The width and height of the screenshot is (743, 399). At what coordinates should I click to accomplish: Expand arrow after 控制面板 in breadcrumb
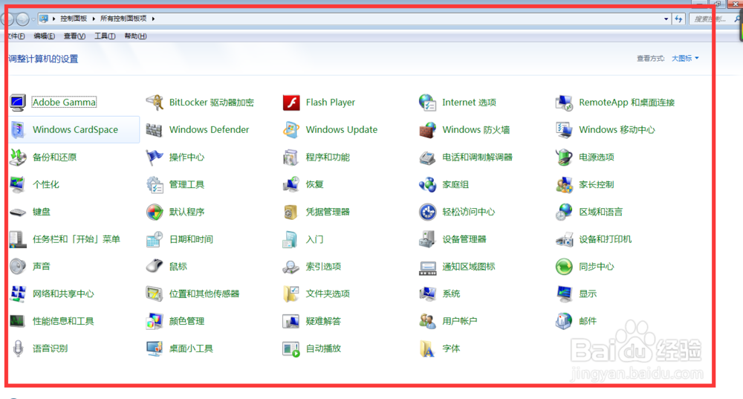94,19
